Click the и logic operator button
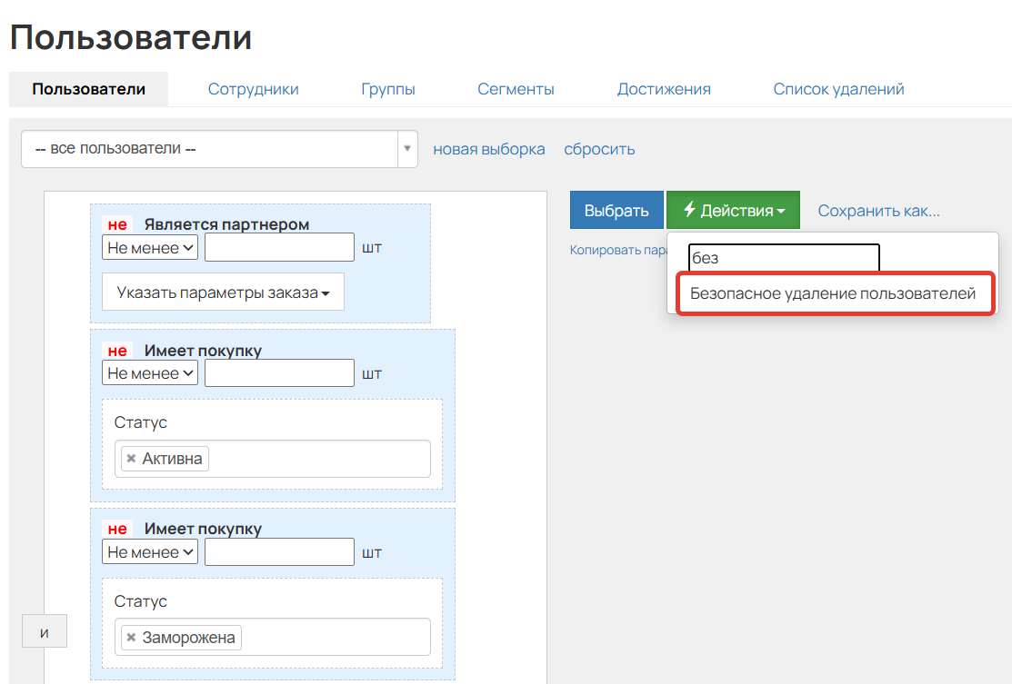 (x=44, y=630)
